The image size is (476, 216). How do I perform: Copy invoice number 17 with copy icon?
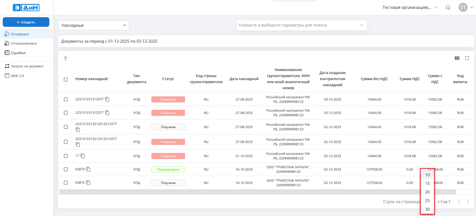(83, 156)
